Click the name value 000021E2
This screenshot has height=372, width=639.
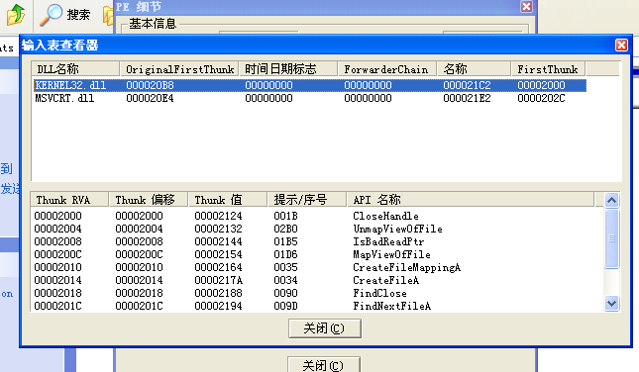(x=467, y=98)
